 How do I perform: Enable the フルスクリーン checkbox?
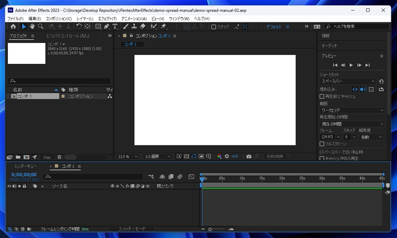coord(322,144)
